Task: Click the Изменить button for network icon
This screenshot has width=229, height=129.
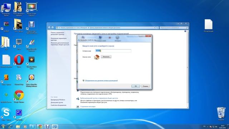Action: (106, 57)
